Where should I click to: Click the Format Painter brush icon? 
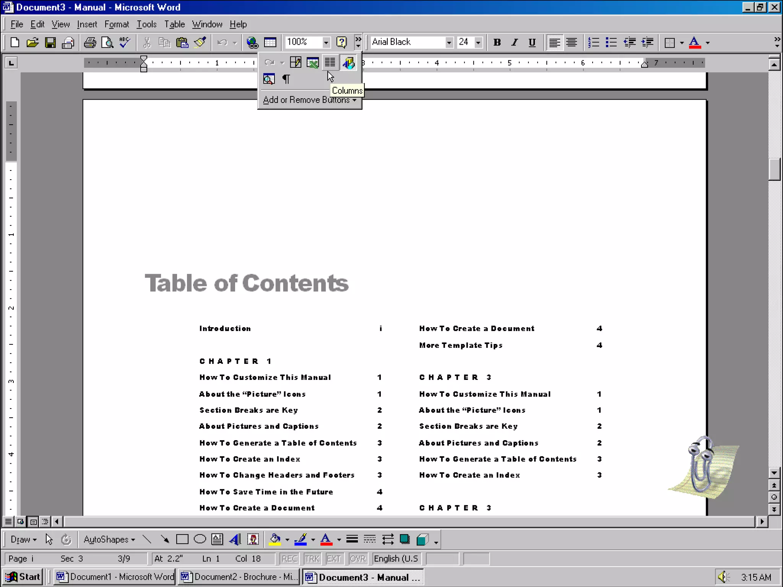pos(200,42)
